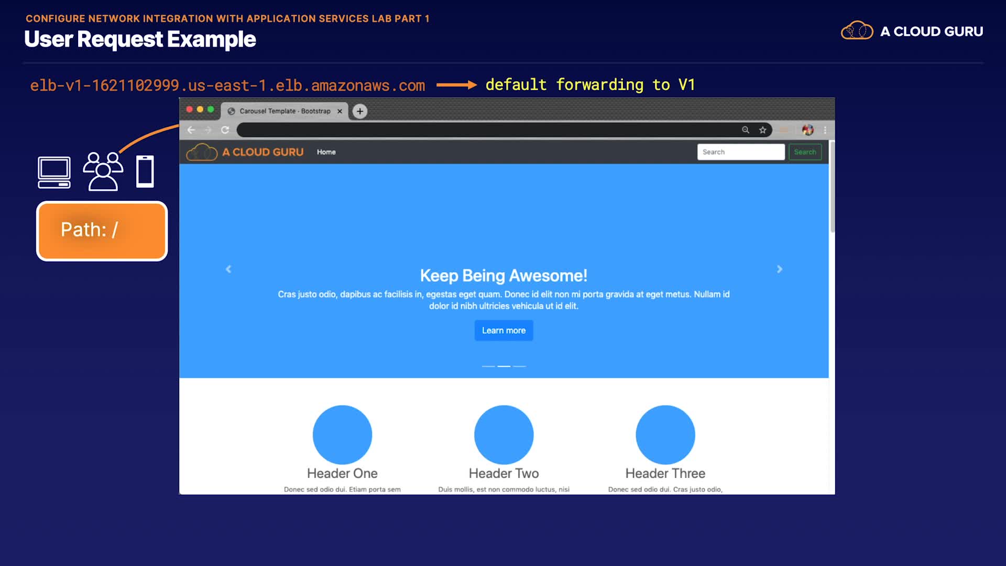Viewport: 1006px width, 566px height.
Task: Select the first carousel indicator
Action: pos(488,366)
